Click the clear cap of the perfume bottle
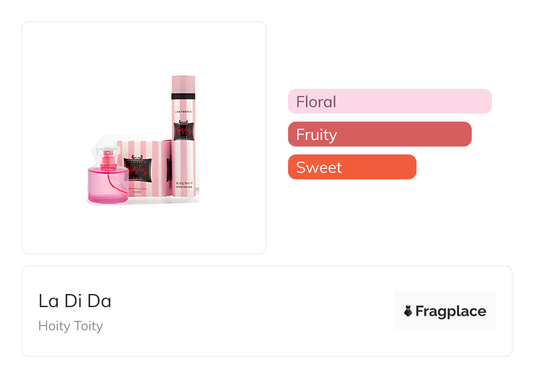This screenshot has height=378, width=534. (x=108, y=154)
